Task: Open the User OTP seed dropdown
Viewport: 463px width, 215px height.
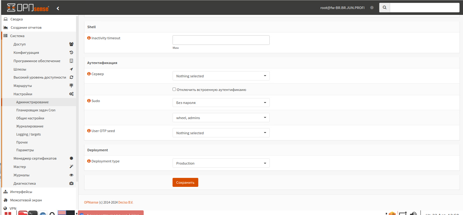Action: [x=221, y=133]
